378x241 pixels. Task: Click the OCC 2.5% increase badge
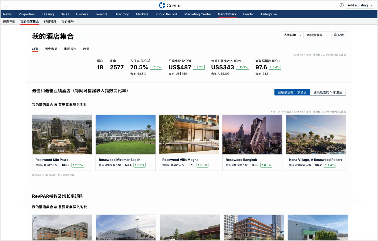[156, 67]
